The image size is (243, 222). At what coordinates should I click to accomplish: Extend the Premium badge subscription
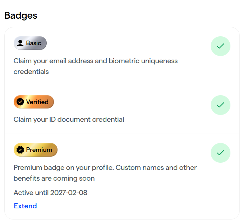[25, 206]
